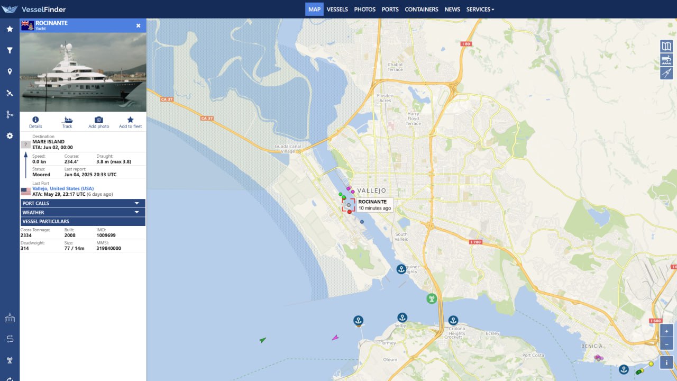Click the draught value 3.8 m
The width and height of the screenshot is (677, 381).
pos(114,161)
